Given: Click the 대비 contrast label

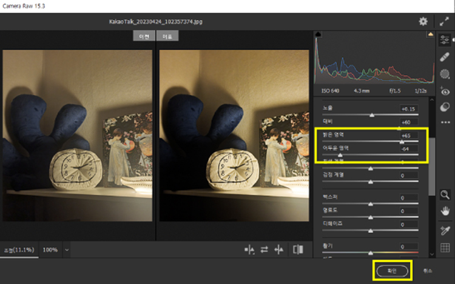Looking at the screenshot, I should point(328,121).
